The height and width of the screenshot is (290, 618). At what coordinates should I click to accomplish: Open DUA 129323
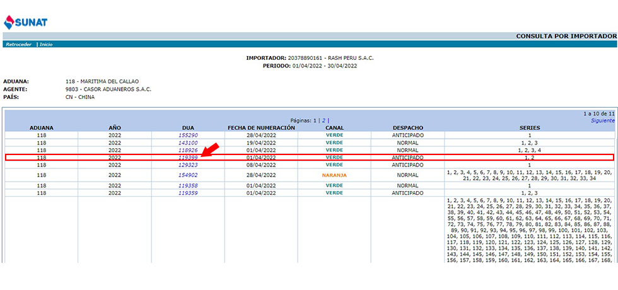188,165
